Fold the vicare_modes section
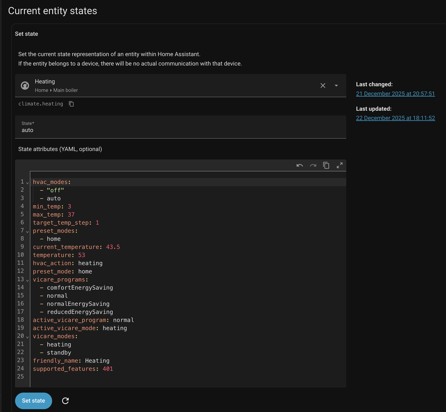446x412 pixels. 27,337
